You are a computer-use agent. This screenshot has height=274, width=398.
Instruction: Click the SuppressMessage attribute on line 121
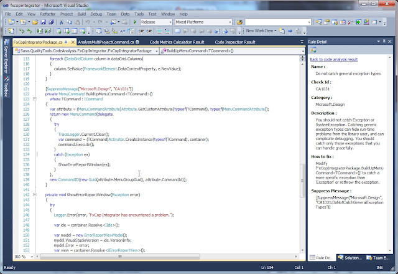point(89,88)
